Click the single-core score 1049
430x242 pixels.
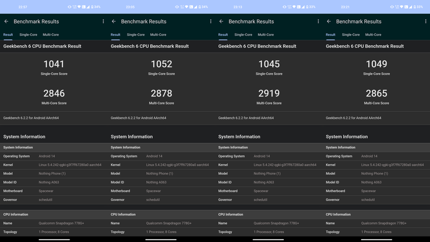point(377,64)
